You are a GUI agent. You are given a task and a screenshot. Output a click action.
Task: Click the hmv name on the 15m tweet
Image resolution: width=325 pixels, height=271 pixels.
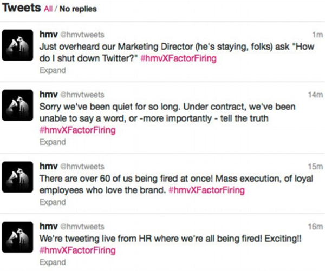coord(49,166)
